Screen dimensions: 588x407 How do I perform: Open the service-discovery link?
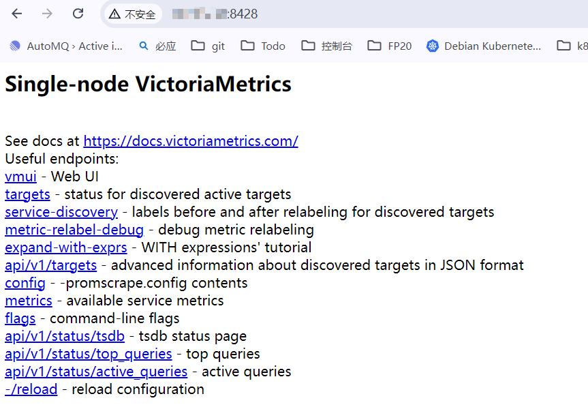click(x=61, y=212)
